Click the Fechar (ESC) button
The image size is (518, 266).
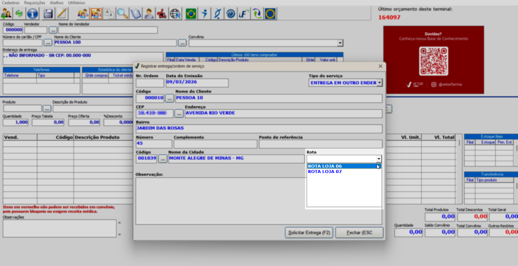[x=359, y=233]
